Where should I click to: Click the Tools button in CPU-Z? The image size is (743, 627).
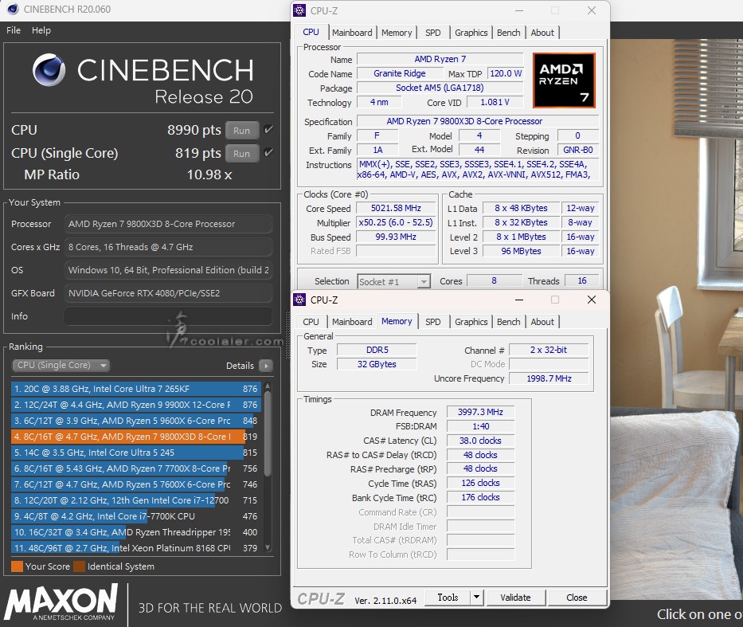pos(448,598)
